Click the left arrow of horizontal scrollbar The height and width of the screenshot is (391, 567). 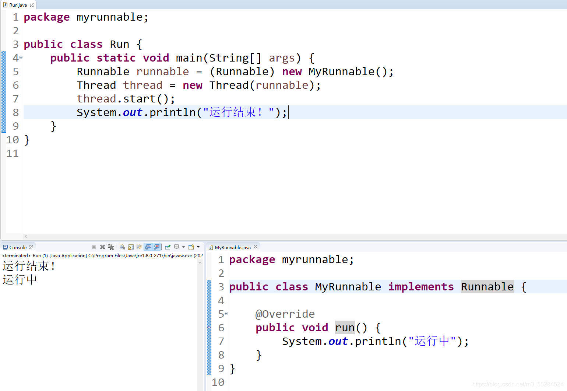point(26,236)
